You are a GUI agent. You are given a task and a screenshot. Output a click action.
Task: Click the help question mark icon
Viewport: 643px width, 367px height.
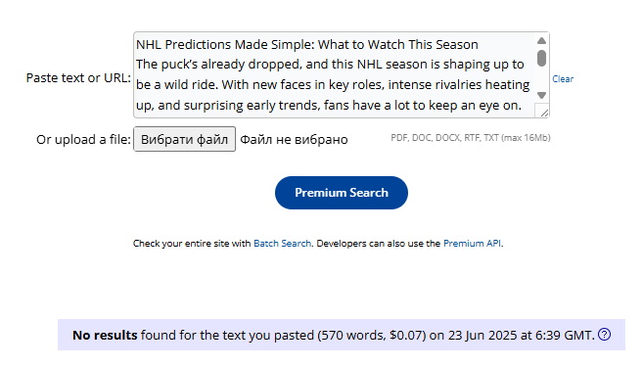604,335
